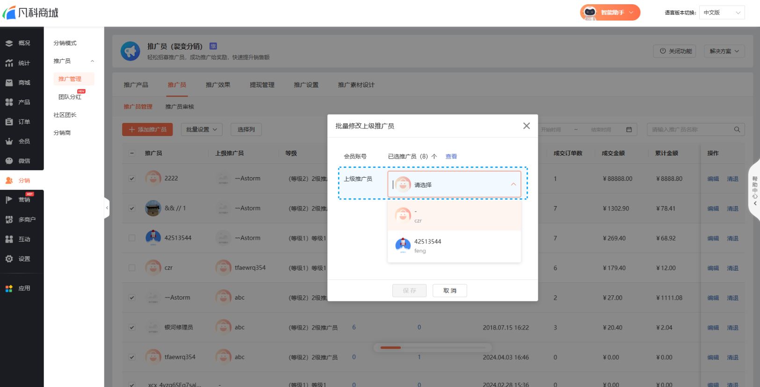Screen dimensions: 760x387
Task: Choose 42513544 feng option in dropdown list
Action: tap(454, 246)
